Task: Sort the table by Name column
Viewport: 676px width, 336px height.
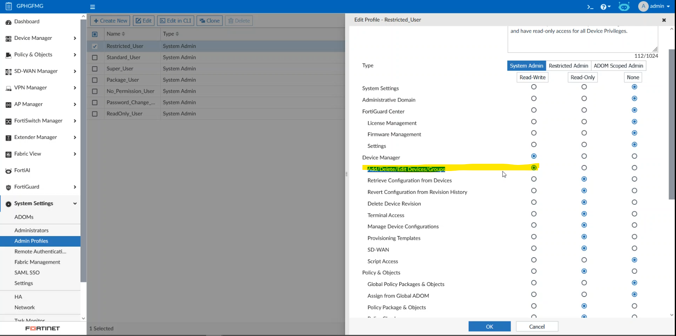Action: pos(116,34)
